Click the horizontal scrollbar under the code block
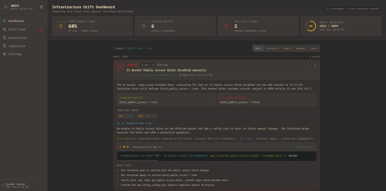The width and height of the screenshot is (386, 191). [137, 160]
